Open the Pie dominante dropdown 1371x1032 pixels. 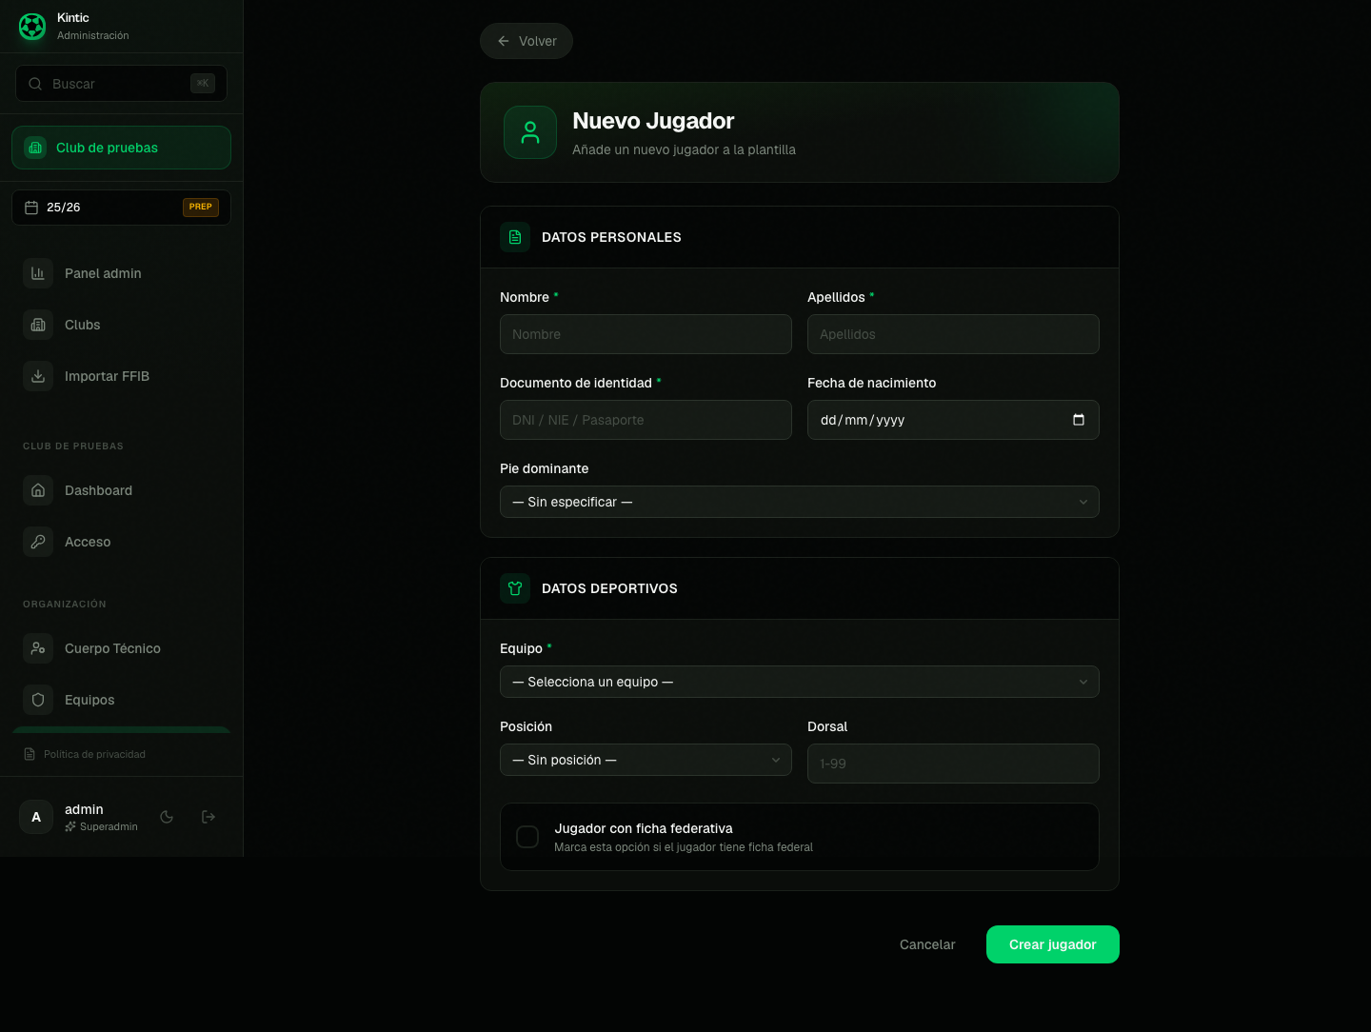800,502
